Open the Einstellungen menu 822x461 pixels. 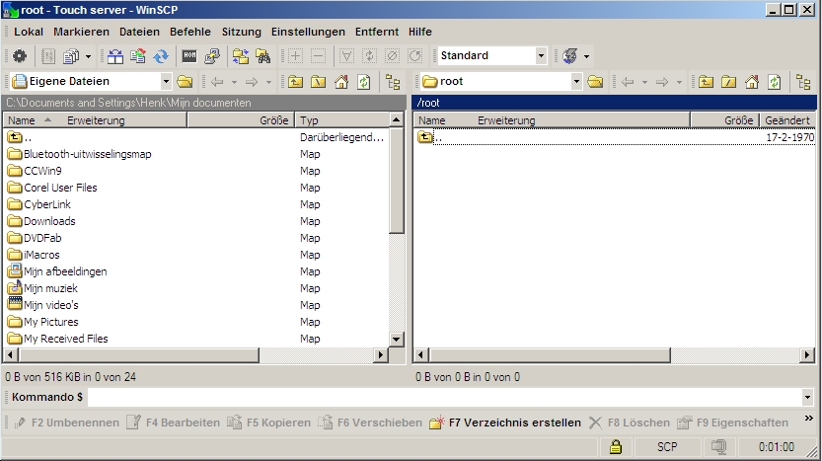[309, 32]
